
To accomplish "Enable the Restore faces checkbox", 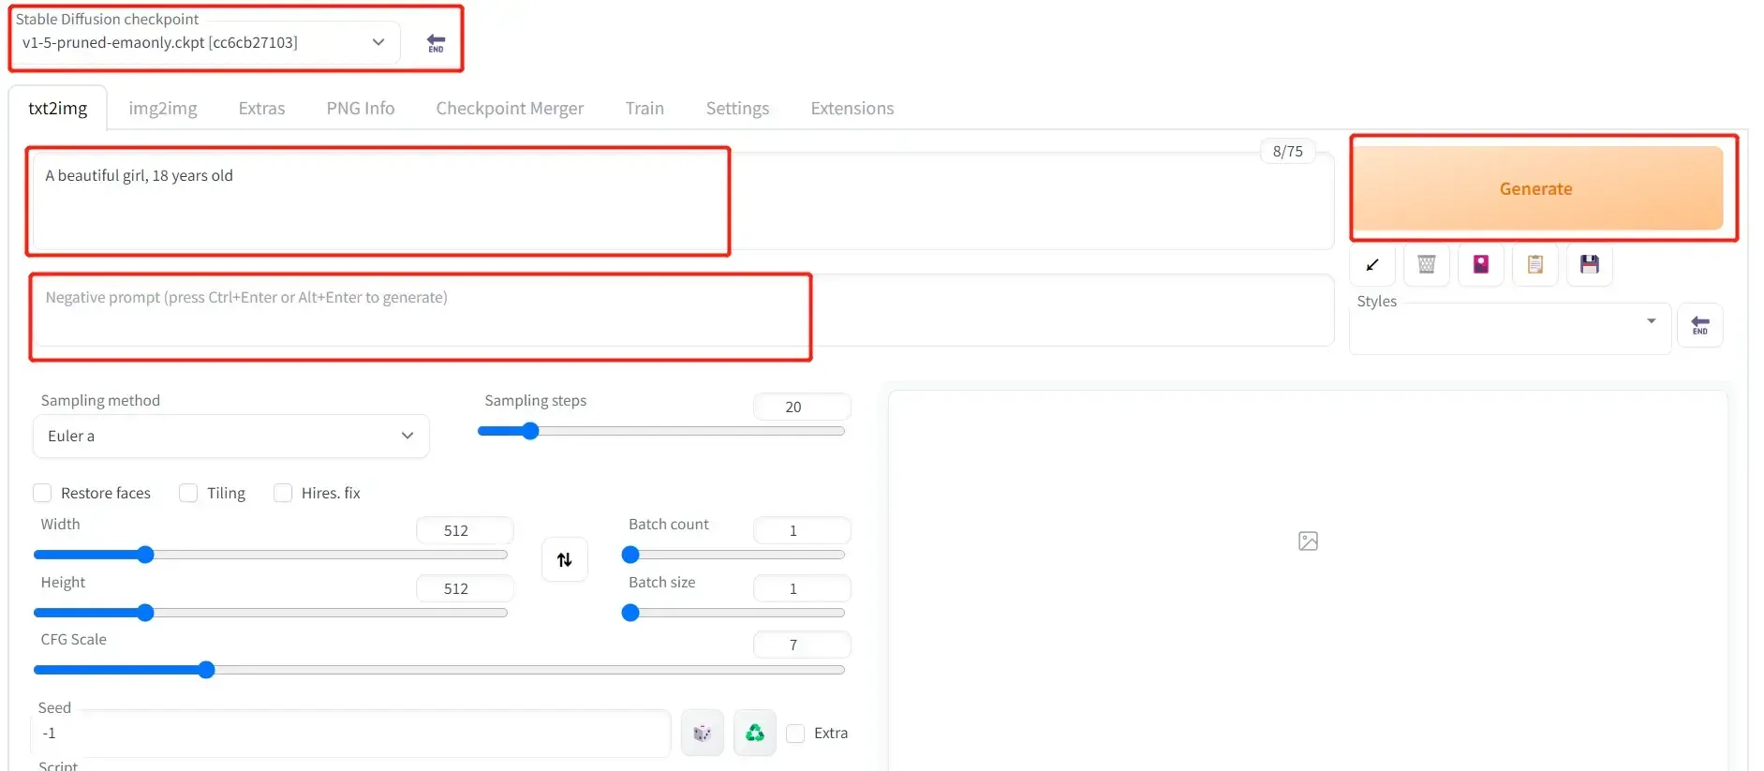I will point(42,493).
